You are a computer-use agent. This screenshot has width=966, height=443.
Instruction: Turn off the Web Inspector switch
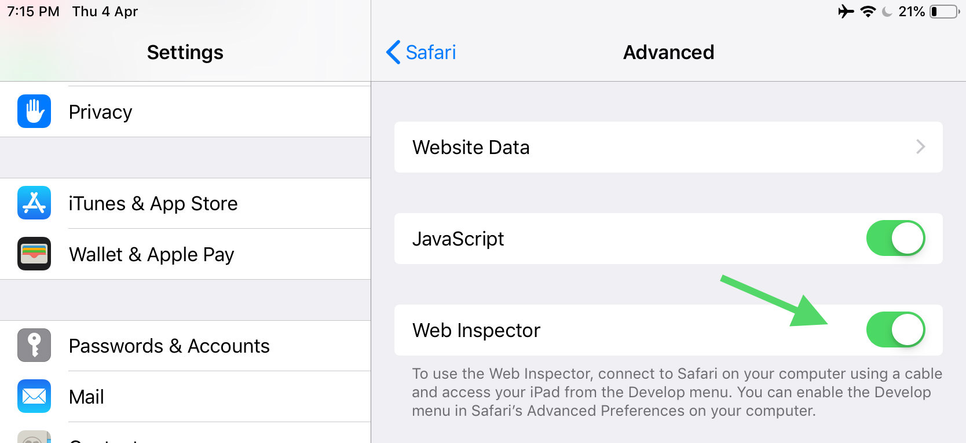point(895,329)
